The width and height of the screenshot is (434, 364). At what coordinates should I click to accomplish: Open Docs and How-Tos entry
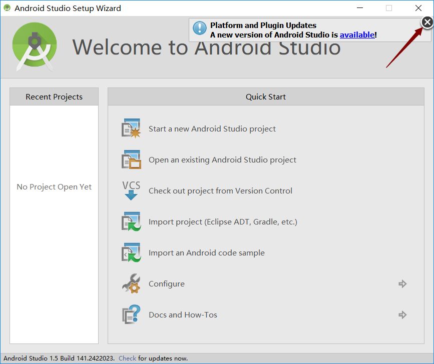[x=183, y=315]
